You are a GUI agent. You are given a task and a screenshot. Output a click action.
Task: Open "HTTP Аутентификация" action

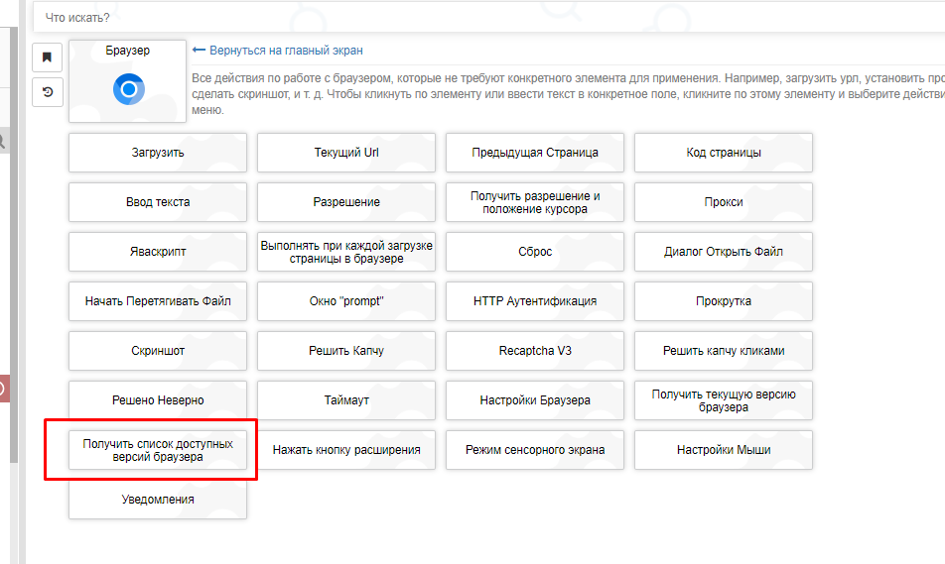[535, 301]
